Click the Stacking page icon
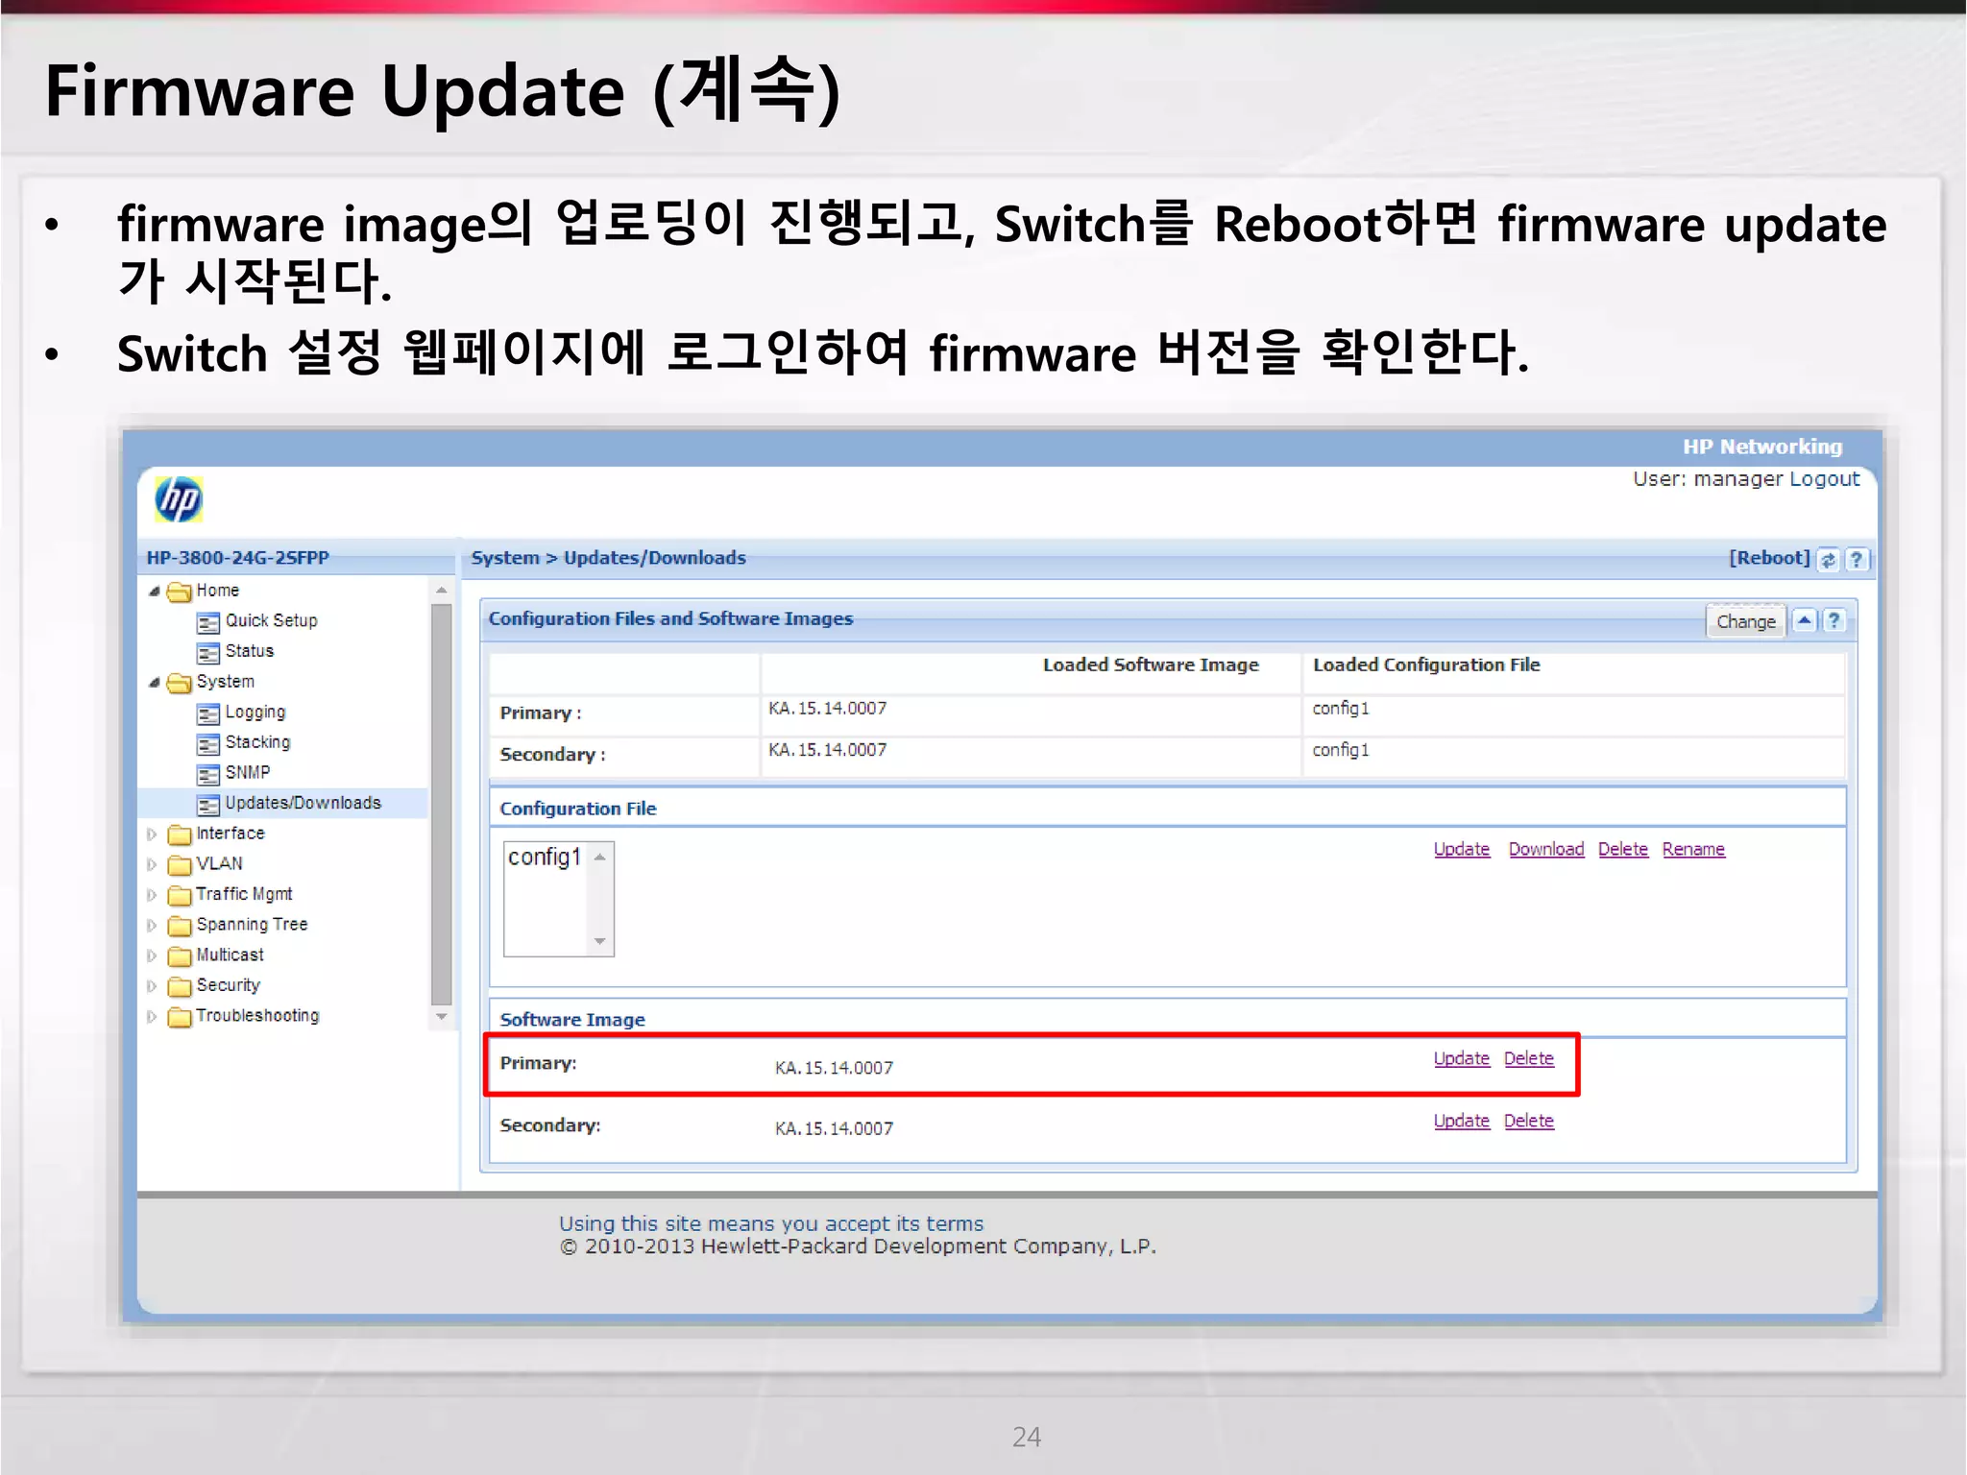1967x1475 pixels. (x=208, y=744)
